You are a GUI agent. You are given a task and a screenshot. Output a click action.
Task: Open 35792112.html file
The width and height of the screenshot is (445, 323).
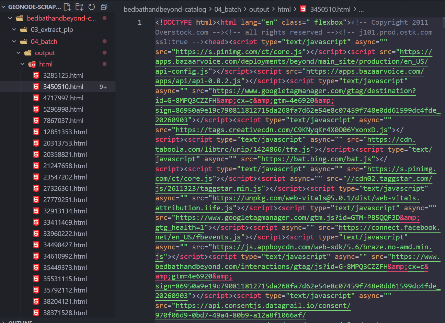(65, 290)
